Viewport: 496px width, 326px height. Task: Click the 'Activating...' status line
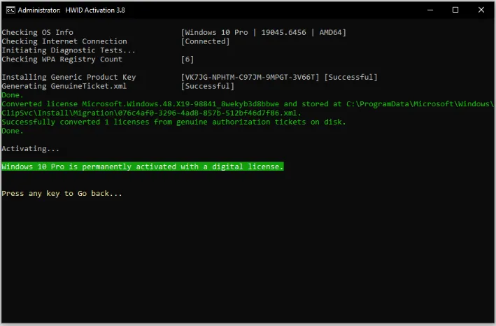pyautogui.click(x=30, y=148)
